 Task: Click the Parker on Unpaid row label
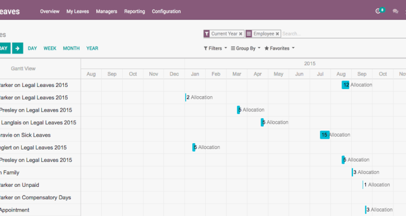pos(19,185)
